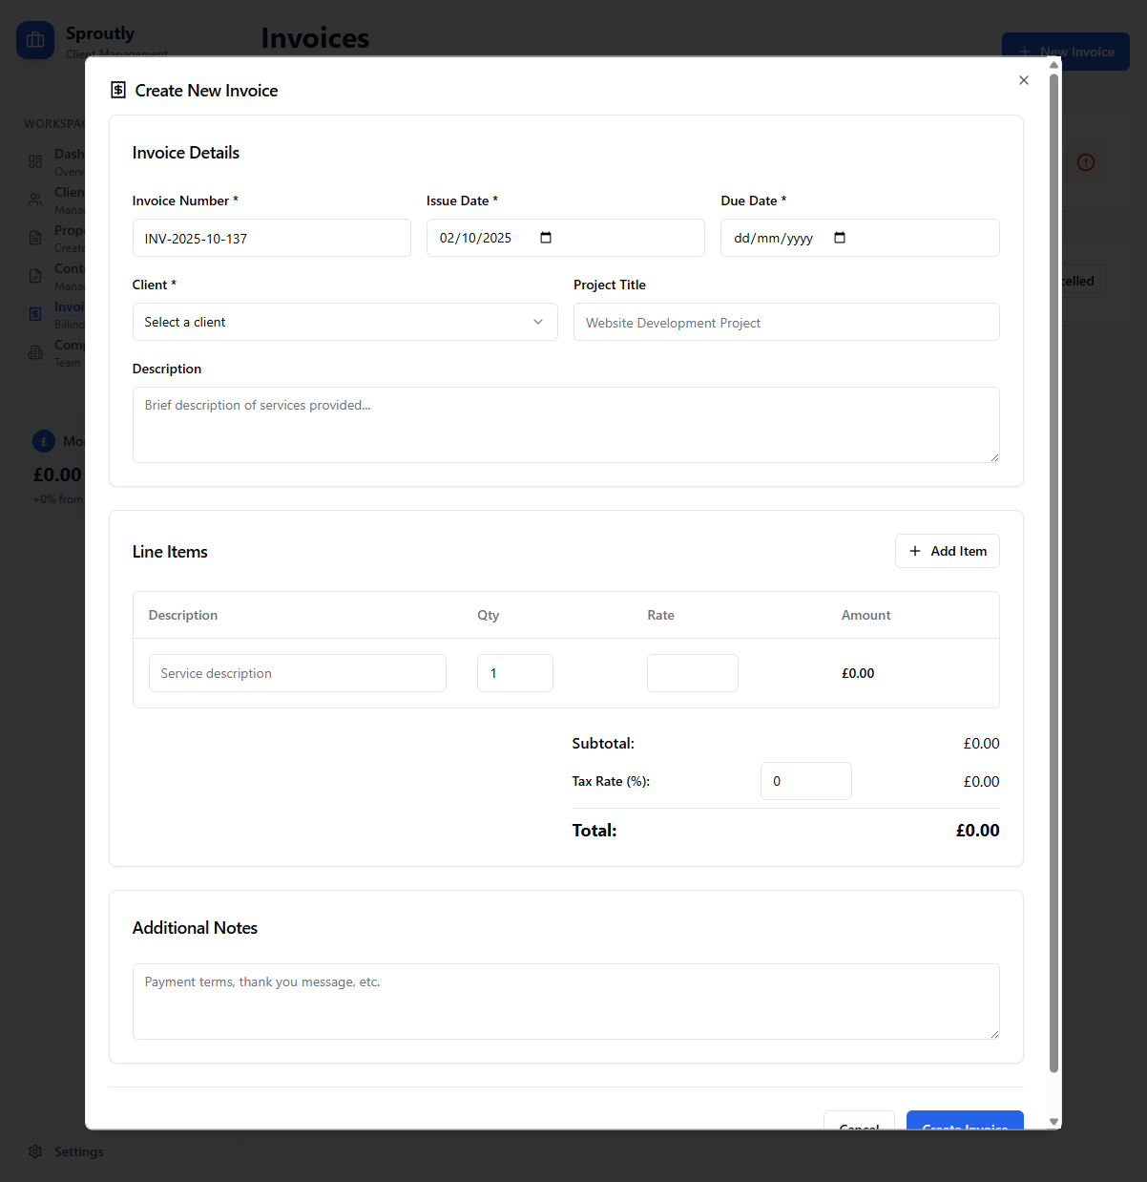Image resolution: width=1147 pixels, height=1182 pixels.
Task: Click the Rate field of the line item
Action: [x=692, y=673]
